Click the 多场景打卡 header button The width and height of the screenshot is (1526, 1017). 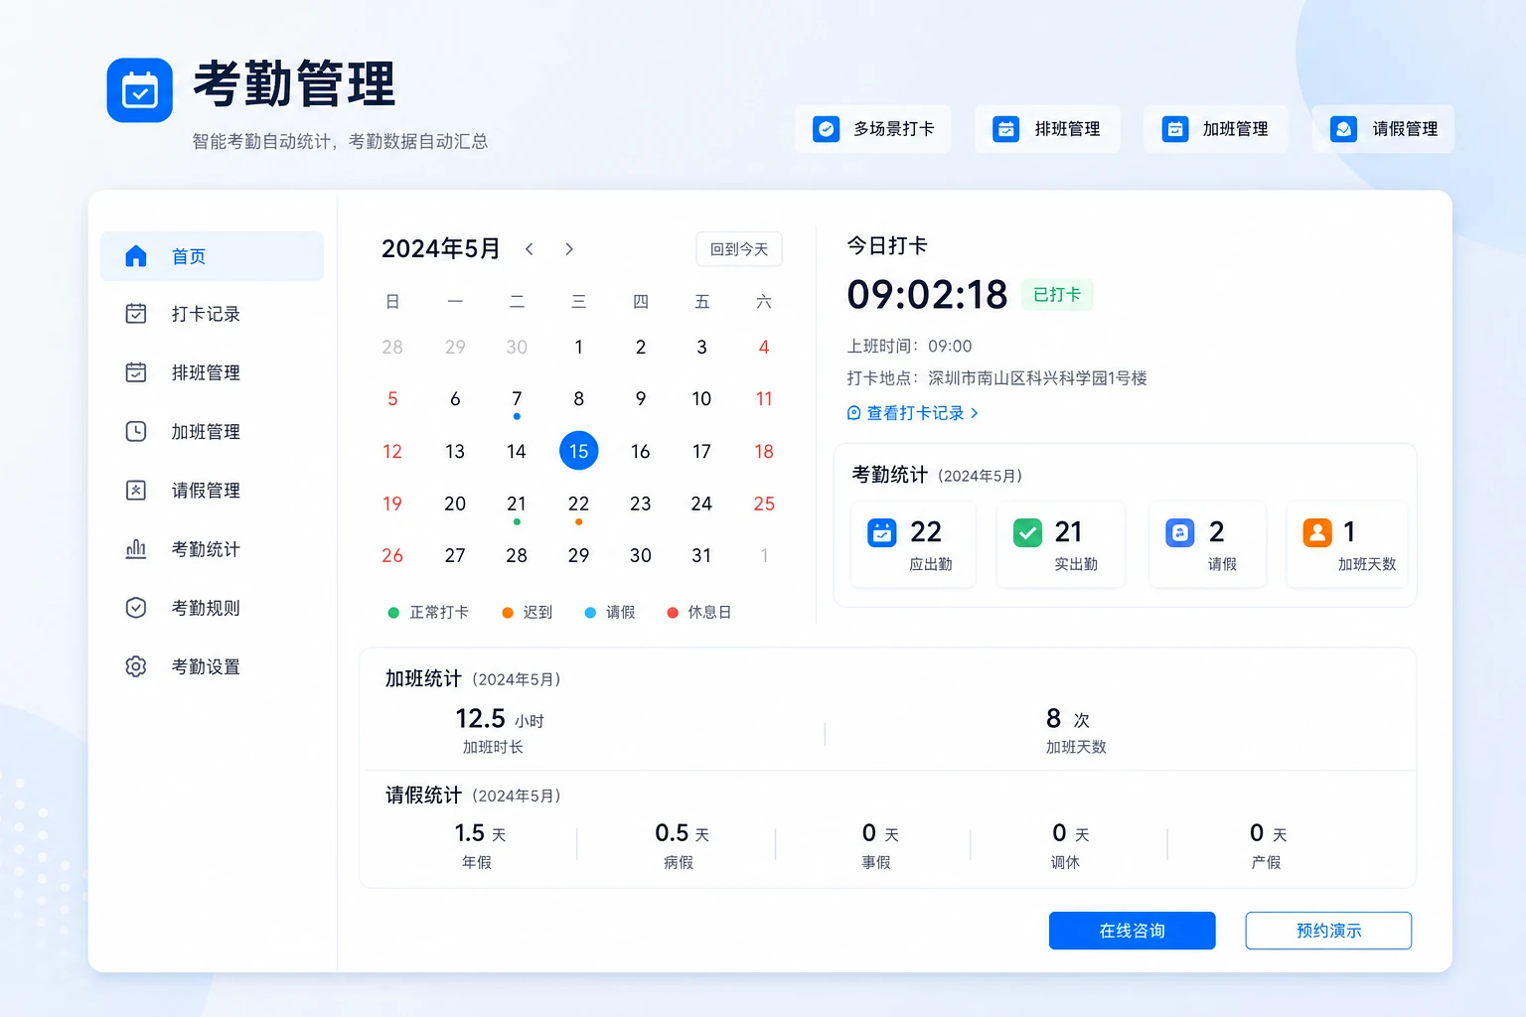pyautogui.click(x=872, y=129)
